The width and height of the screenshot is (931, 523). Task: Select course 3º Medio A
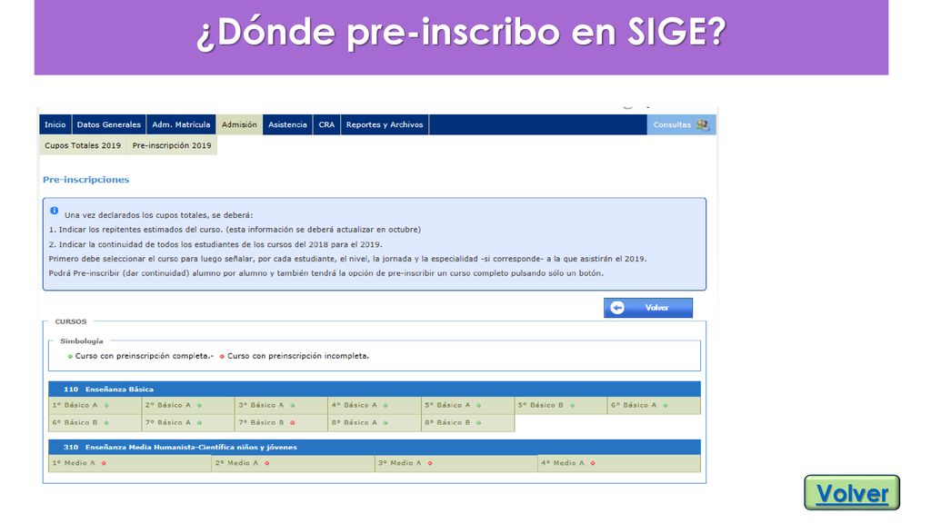tap(456, 463)
